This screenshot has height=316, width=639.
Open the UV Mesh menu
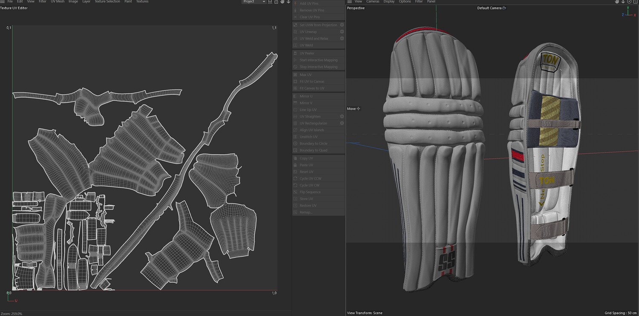[58, 2]
